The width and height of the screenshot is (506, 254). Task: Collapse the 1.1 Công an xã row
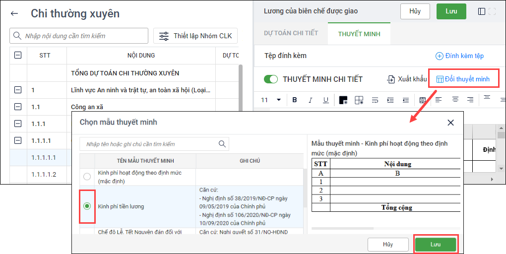click(x=18, y=107)
